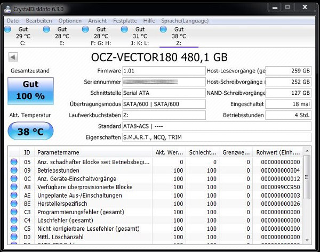
Task: Switch to J: K: L: disk tab
Action: tap(140, 36)
